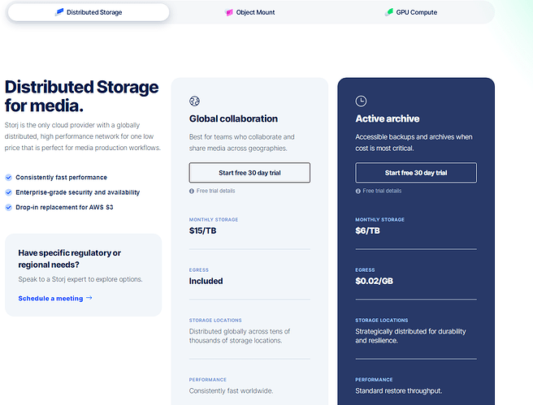
Task: Click the Included egress value
Action: pyautogui.click(x=206, y=281)
